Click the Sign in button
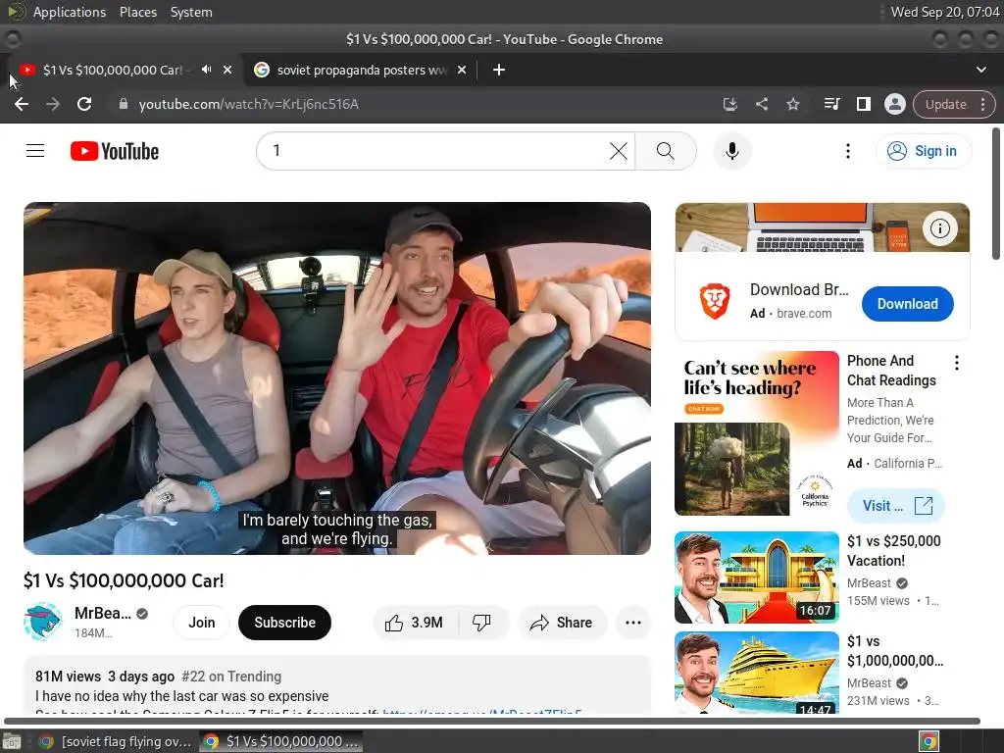Viewport: 1004px width, 753px height. tap(924, 151)
